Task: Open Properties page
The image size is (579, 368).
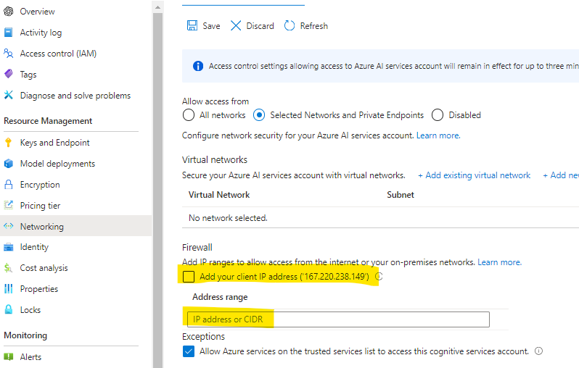Action: click(38, 289)
